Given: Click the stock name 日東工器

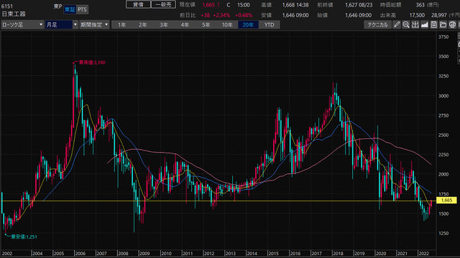Looking at the screenshot, I should coord(14,14).
